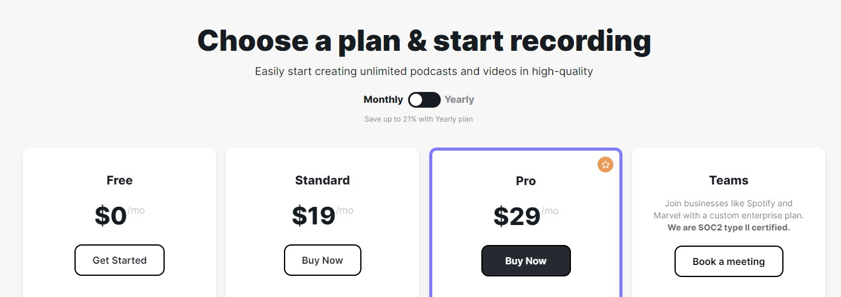This screenshot has width=841, height=297.
Task: Click the Book a meeting button
Action: click(x=729, y=261)
